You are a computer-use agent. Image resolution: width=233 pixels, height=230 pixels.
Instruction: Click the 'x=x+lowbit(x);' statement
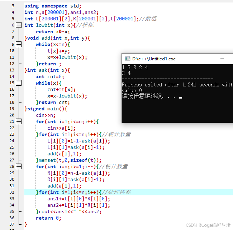(67, 57)
